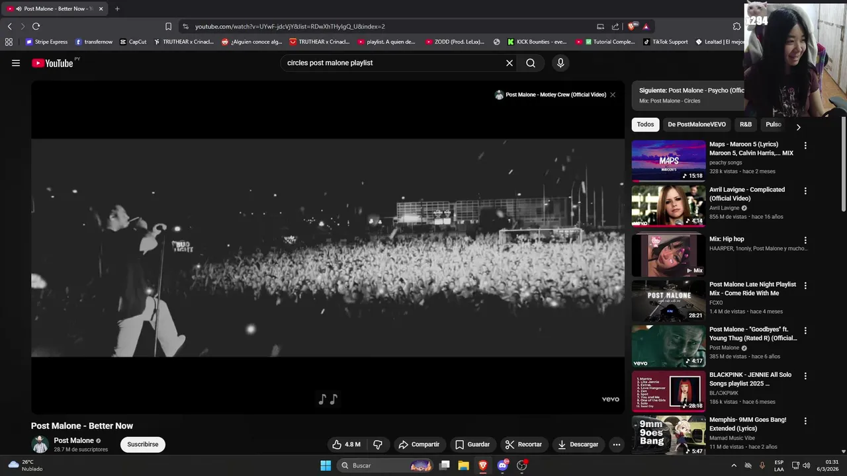Viewport: 847px width, 476px height.
Task: Mute tab via speaker icon on tab
Action: click(19, 9)
